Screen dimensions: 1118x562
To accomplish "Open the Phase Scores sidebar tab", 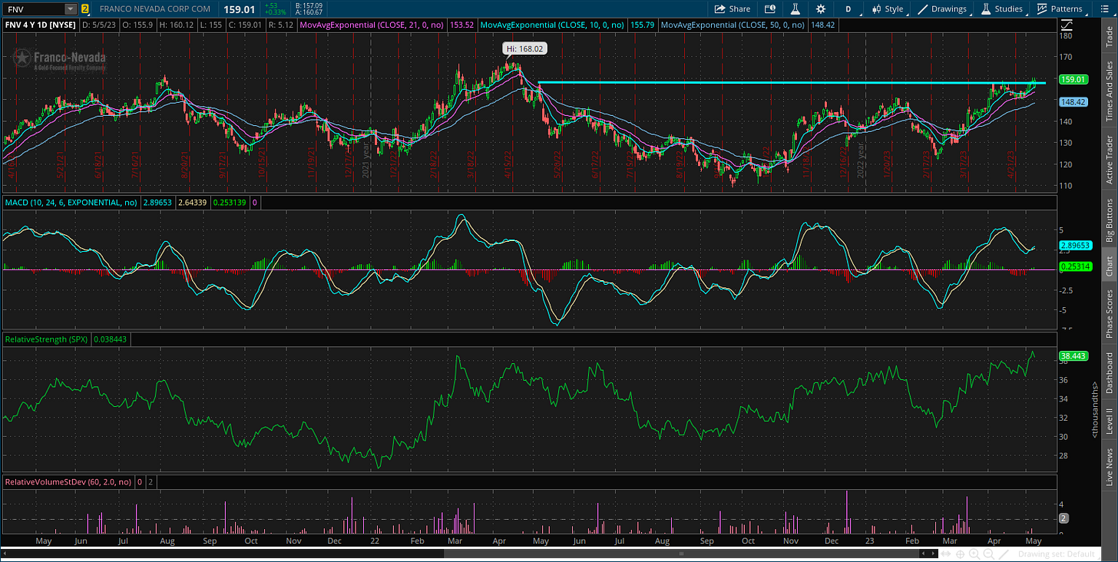I will point(1109,313).
